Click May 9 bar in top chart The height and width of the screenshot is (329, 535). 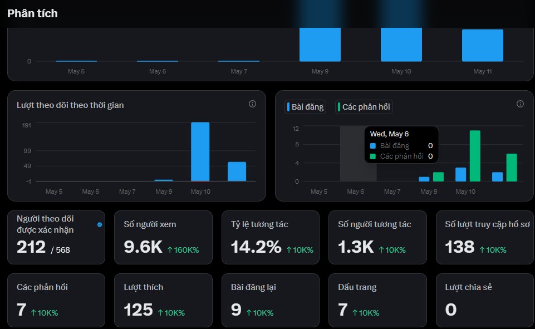pyautogui.click(x=320, y=45)
